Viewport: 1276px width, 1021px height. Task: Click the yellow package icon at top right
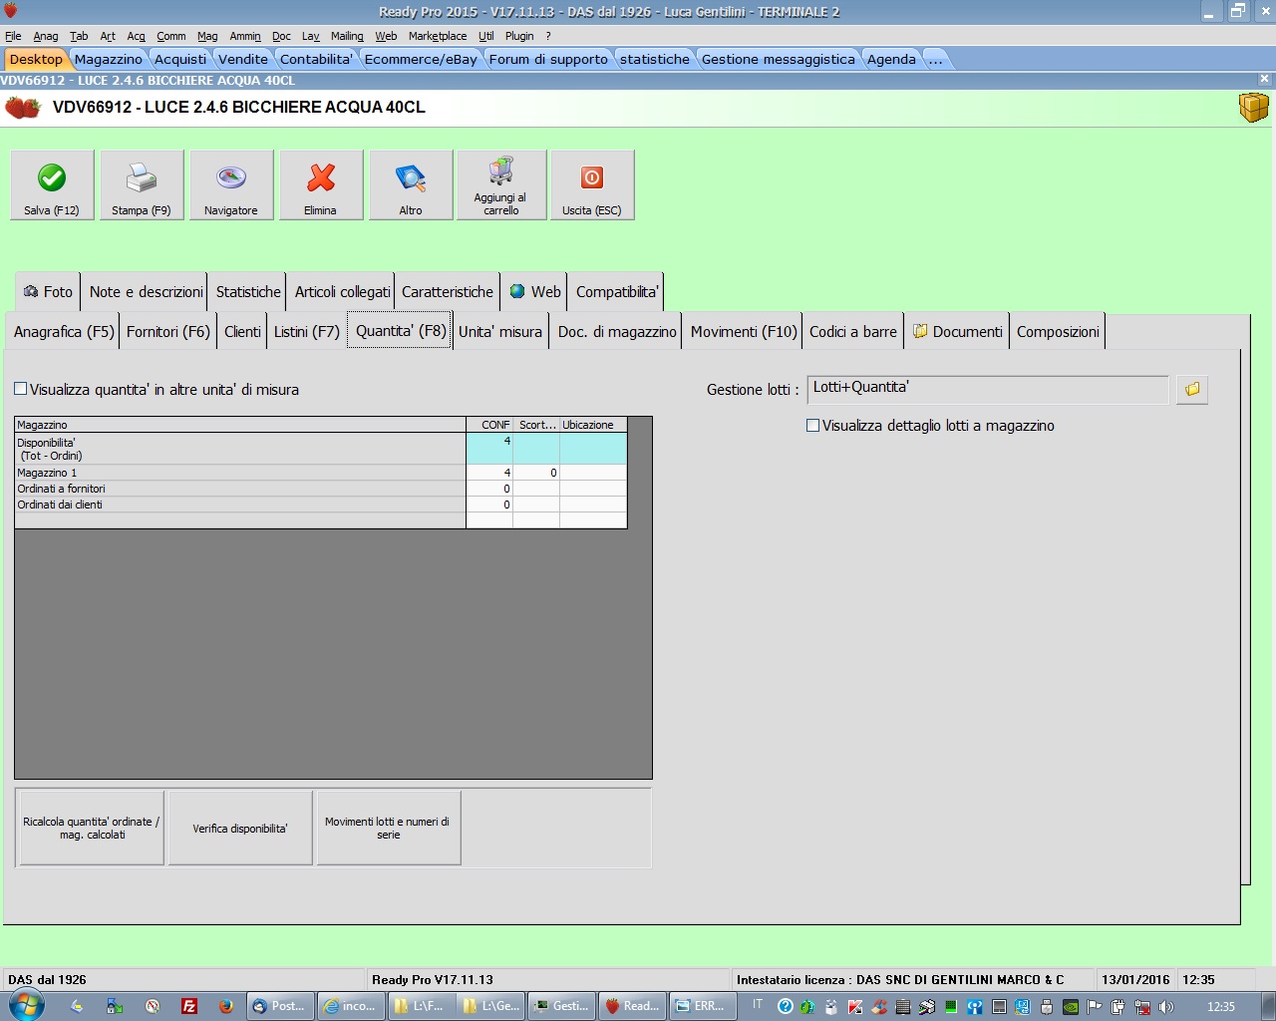pyautogui.click(x=1253, y=107)
